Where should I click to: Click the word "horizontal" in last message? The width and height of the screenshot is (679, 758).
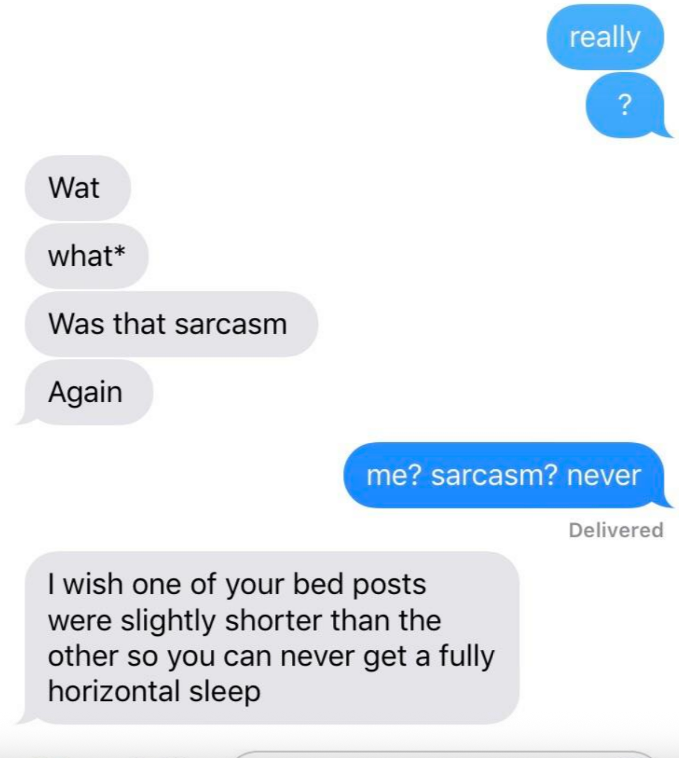coord(114,691)
